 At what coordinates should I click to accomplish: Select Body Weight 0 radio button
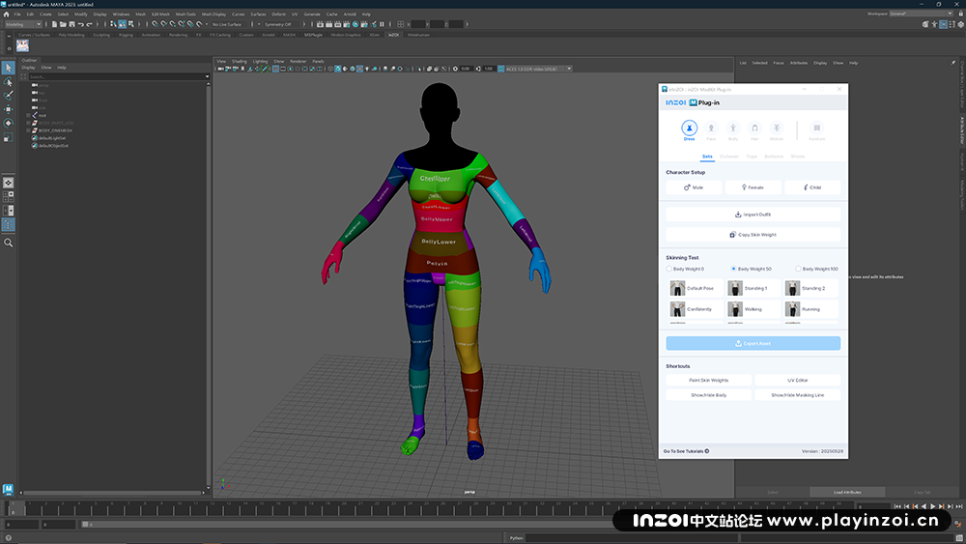point(669,269)
